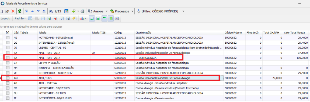Viewport: 310px width, 102px height.
Task: Sort by the Código Próprio column header
Action: click(x=235, y=33)
